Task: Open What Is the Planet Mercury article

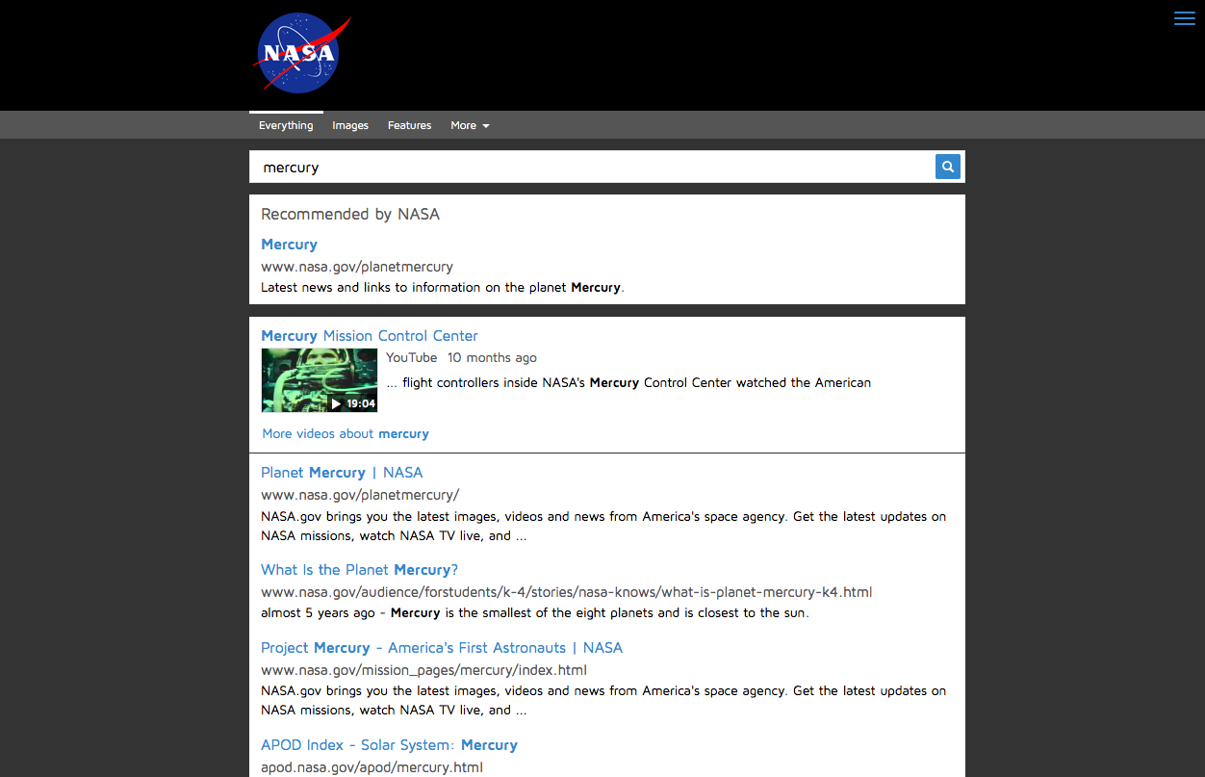Action: coord(359,569)
